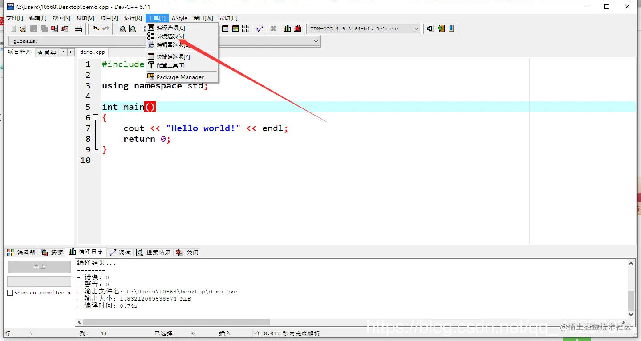Click the 关闭 bottom panel tab

187,252
